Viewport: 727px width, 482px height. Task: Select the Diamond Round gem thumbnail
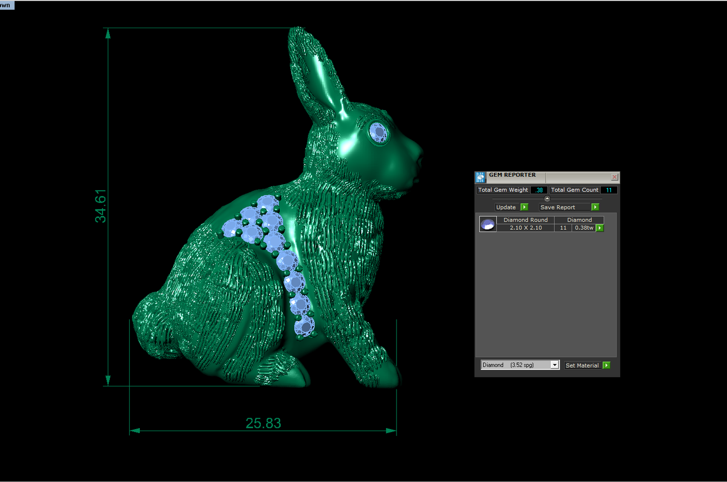488,224
